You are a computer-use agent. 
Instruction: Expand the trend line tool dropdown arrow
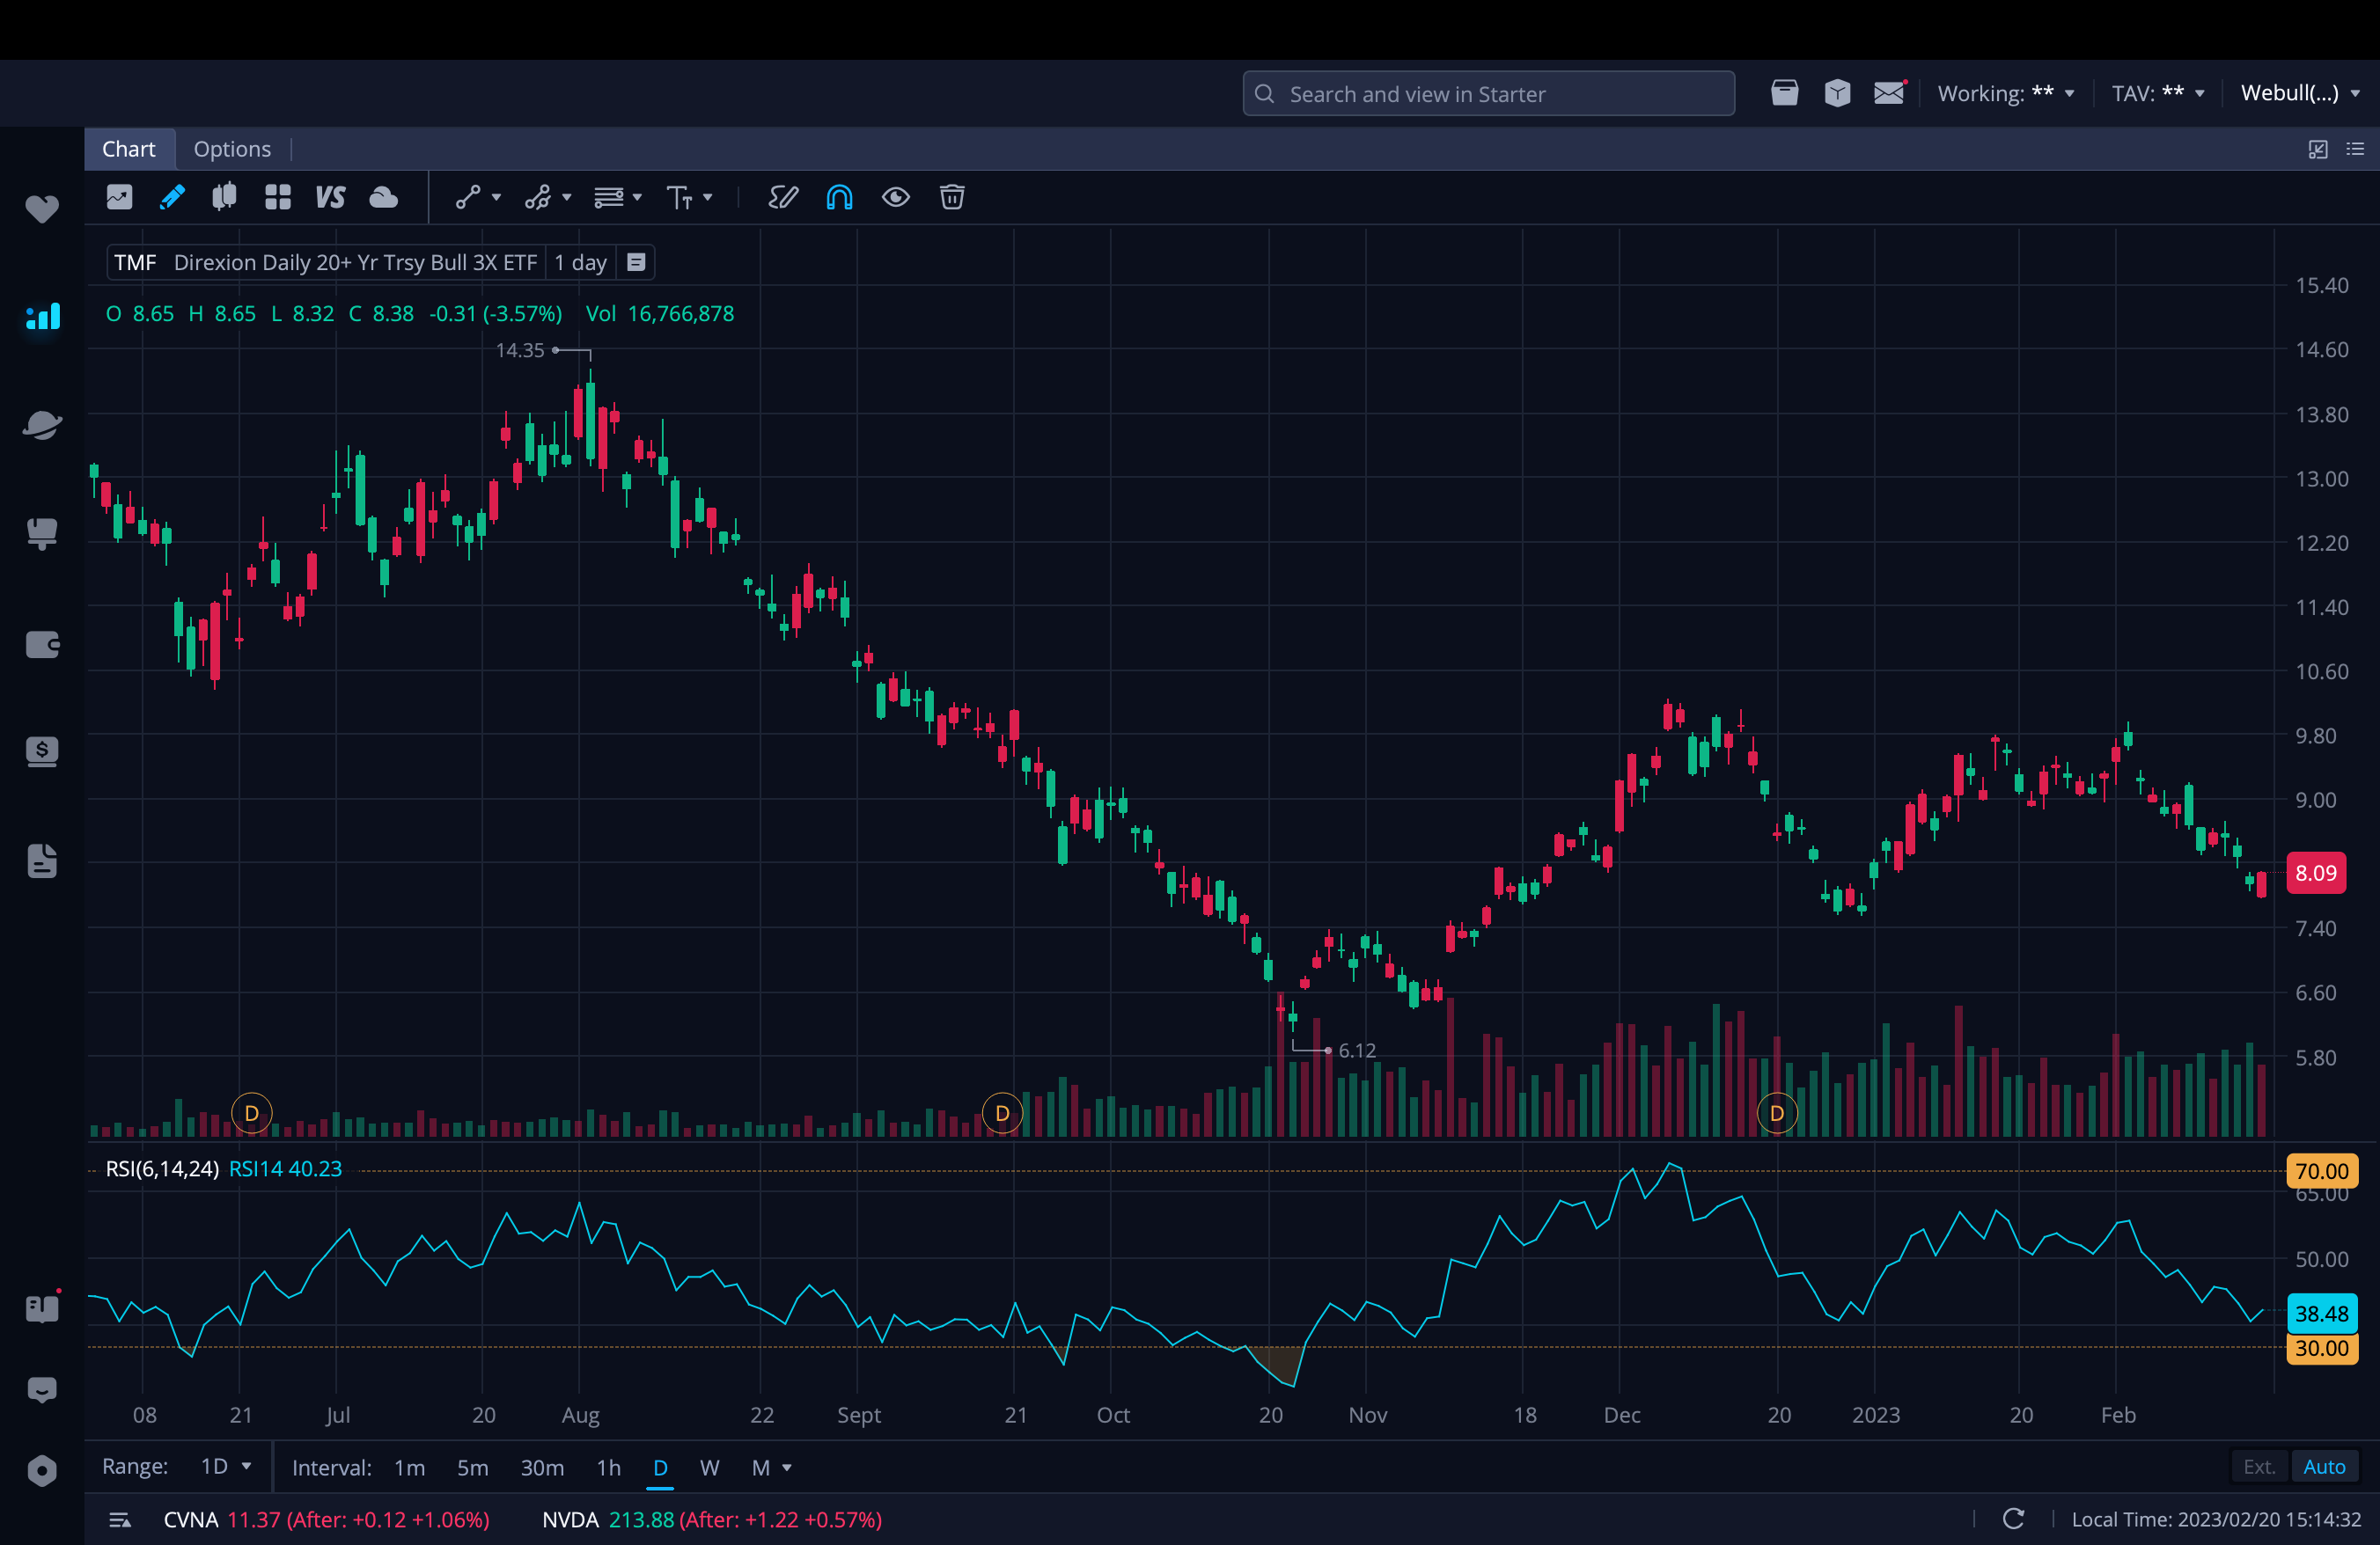pos(496,198)
